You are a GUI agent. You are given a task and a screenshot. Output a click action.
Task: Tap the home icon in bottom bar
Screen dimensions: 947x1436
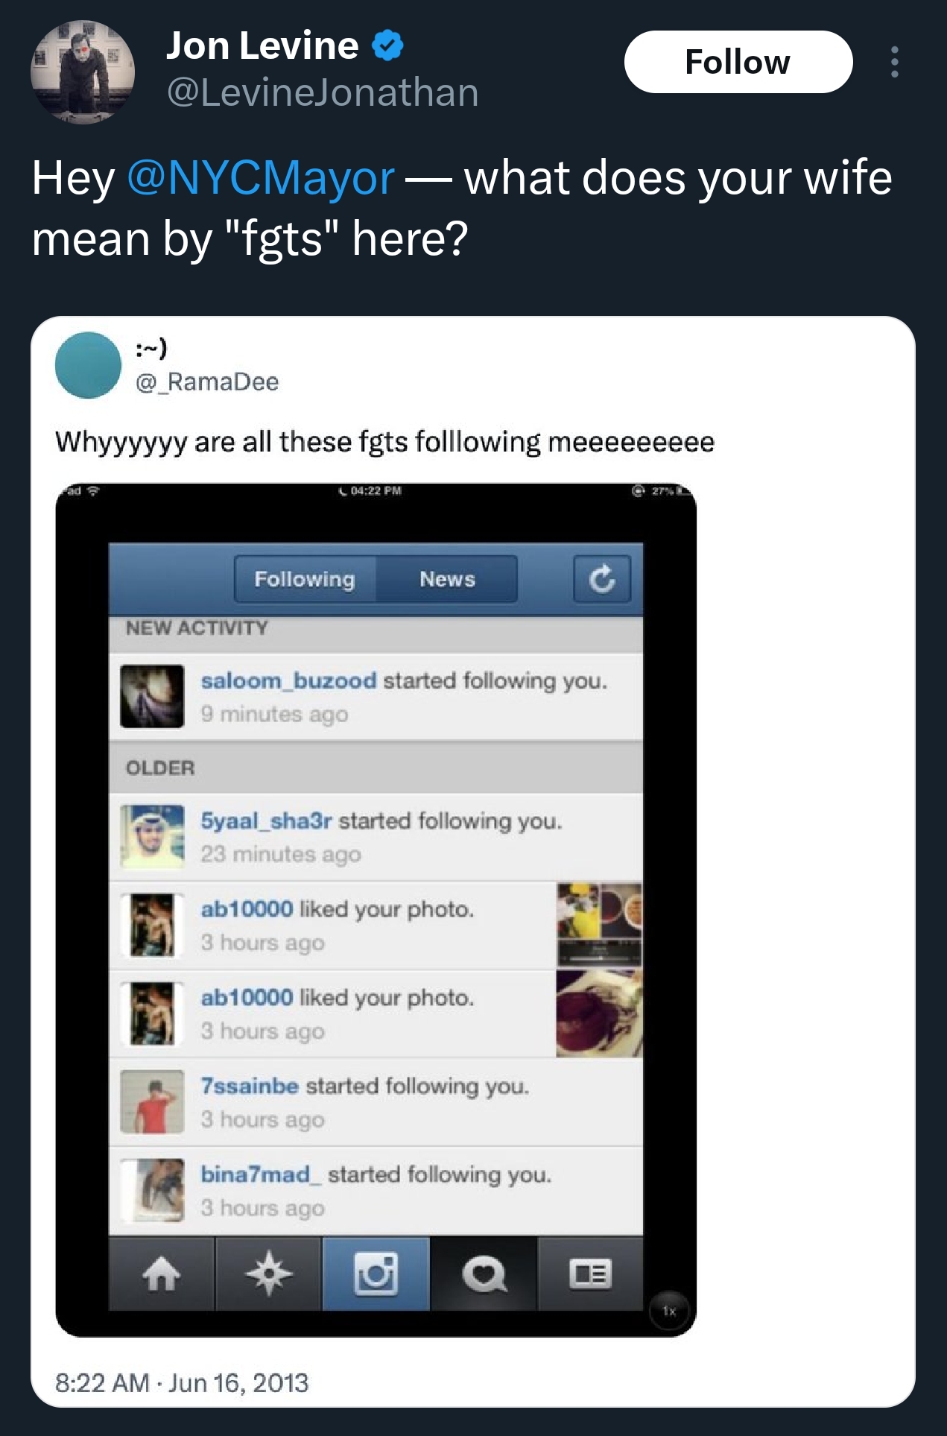click(162, 1274)
